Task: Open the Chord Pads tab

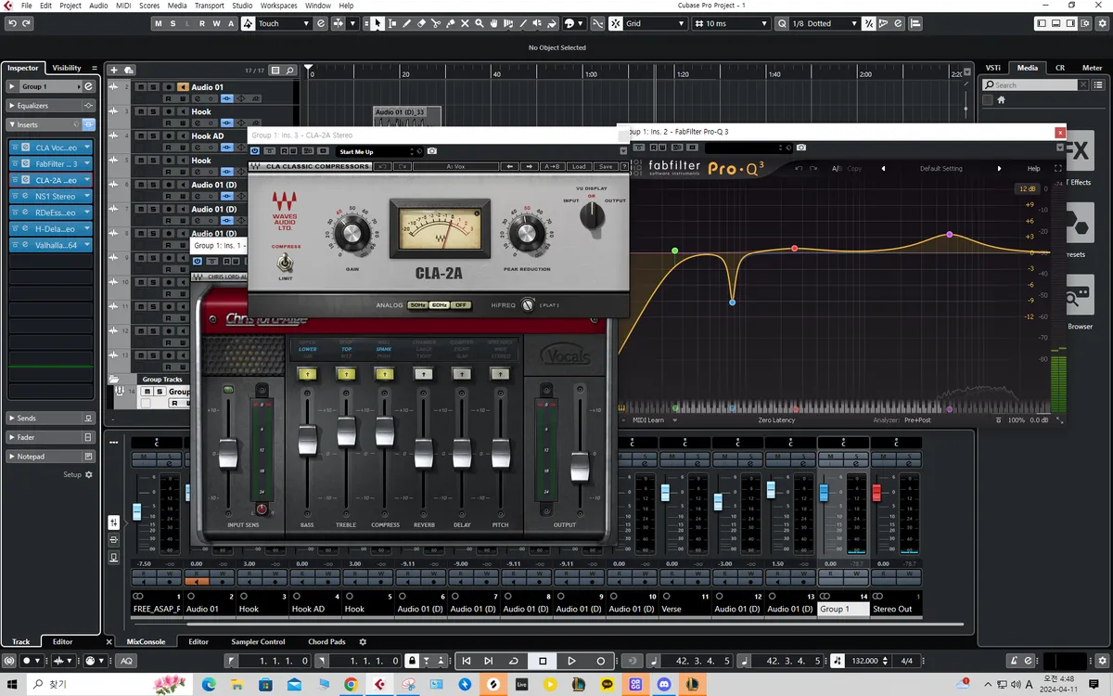Action: tap(326, 641)
